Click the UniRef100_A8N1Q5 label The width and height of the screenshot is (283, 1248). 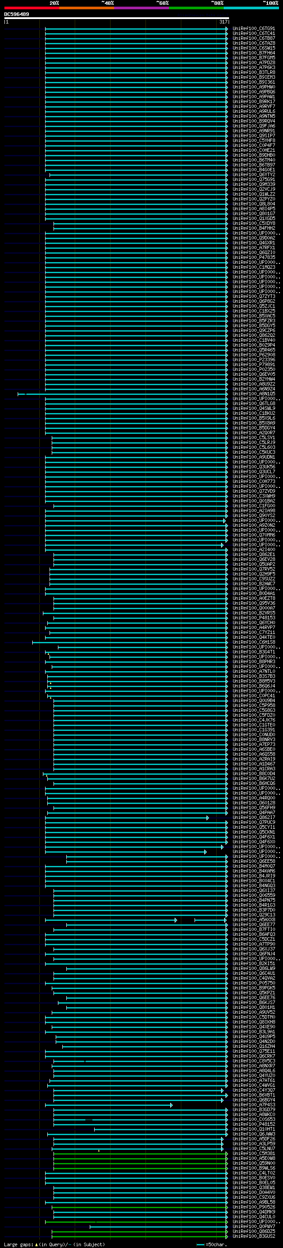[253, 394]
